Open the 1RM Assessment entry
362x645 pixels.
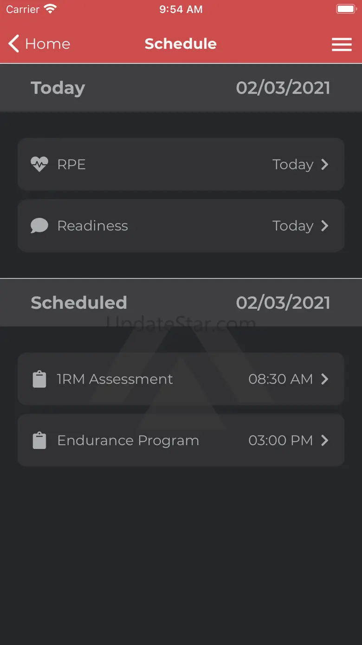coord(115,379)
